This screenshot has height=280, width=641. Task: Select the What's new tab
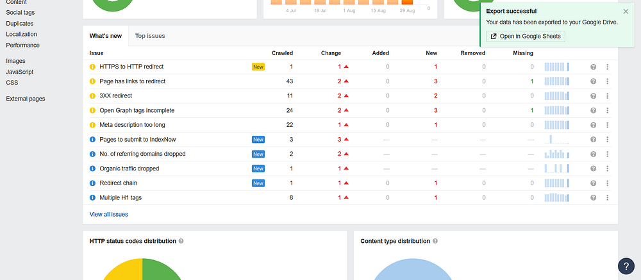(x=106, y=36)
